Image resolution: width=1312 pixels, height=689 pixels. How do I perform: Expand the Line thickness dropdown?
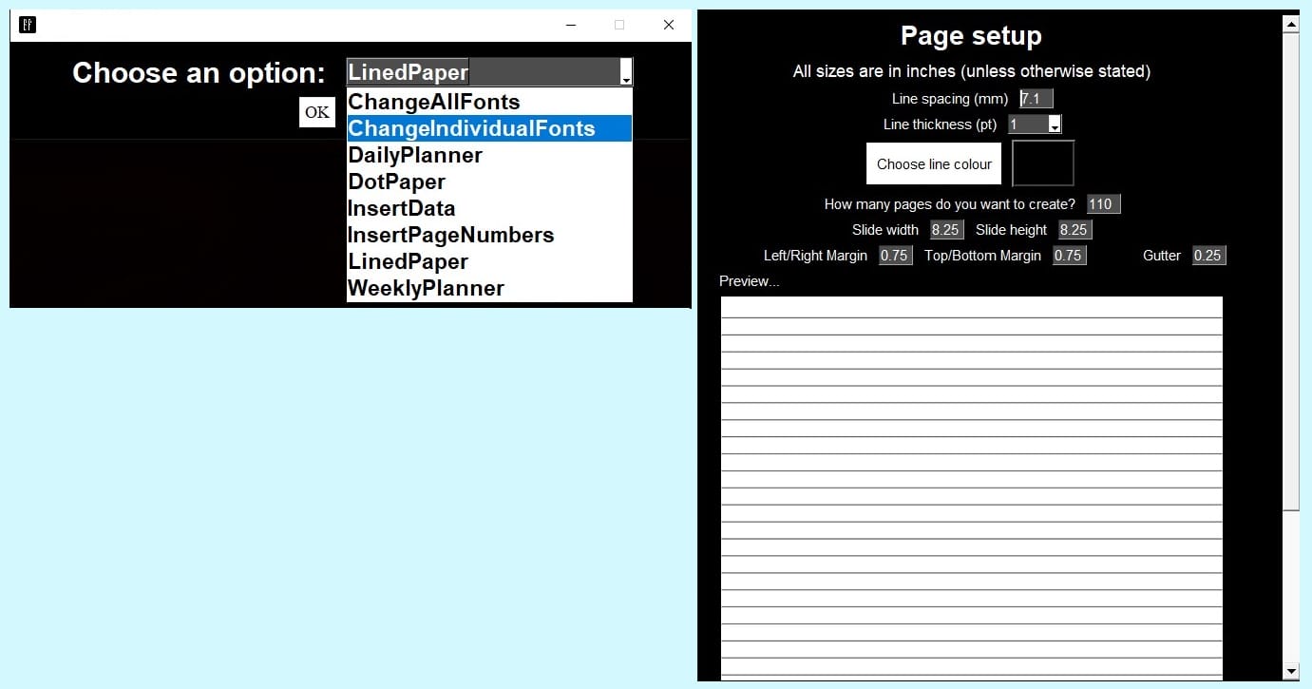[x=1055, y=124]
